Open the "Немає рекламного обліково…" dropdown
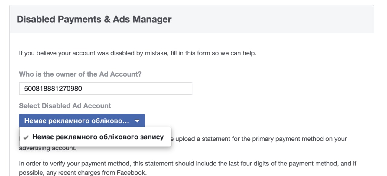The width and height of the screenshot is (387, 176). 82,121
